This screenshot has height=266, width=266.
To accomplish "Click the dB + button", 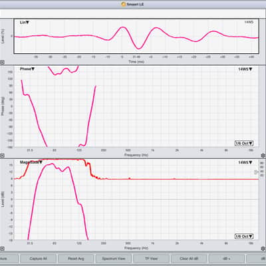I will pyautogui.click(x=227, y=259).
